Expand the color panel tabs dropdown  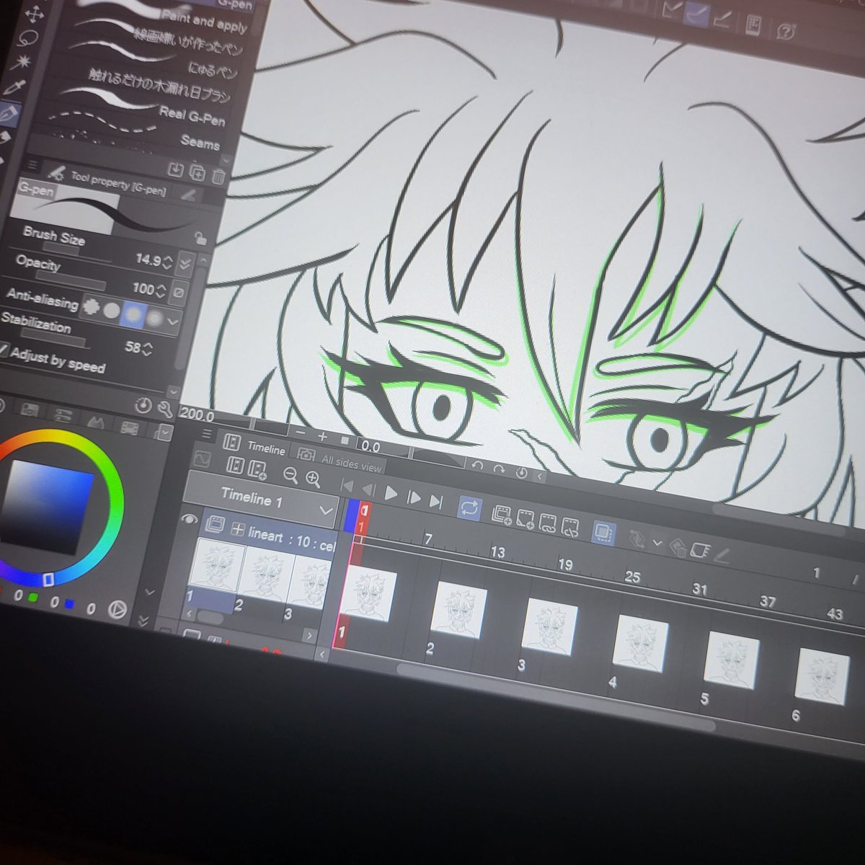coord(165,433)
